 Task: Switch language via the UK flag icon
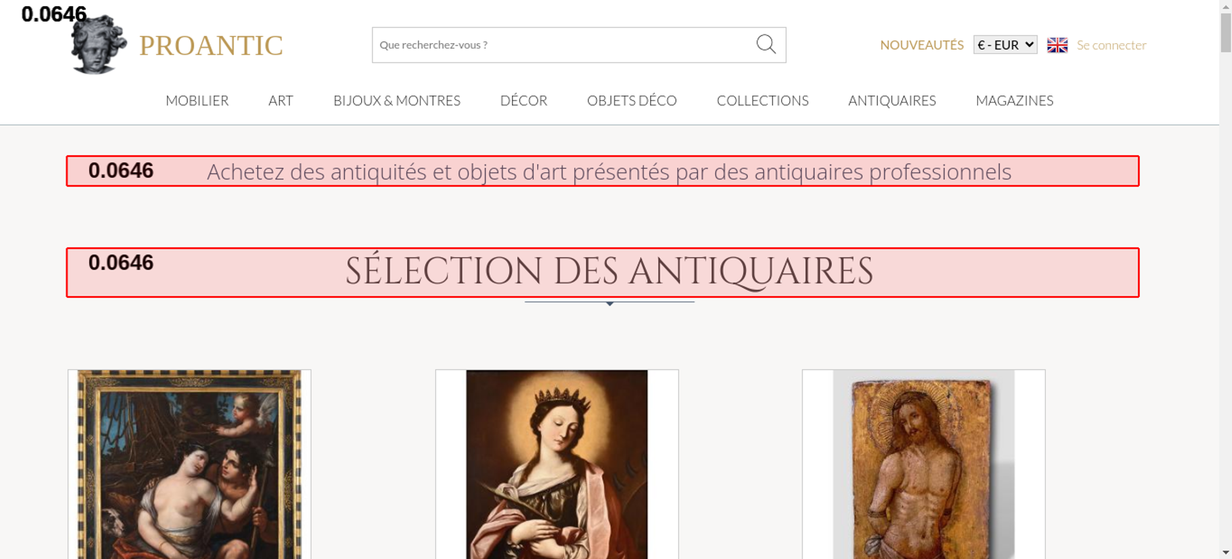pyautogui.click(x=1057, y=45)
